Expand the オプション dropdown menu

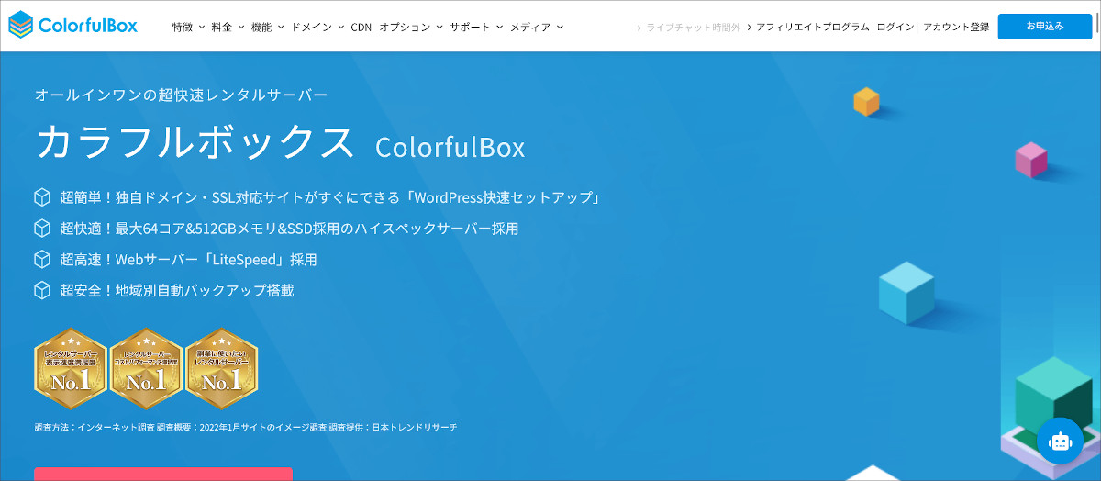(x=411, y=27)
